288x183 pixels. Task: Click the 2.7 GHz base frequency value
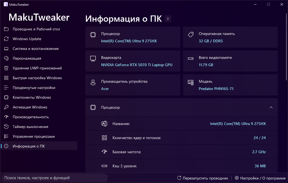tap(259, 152)
